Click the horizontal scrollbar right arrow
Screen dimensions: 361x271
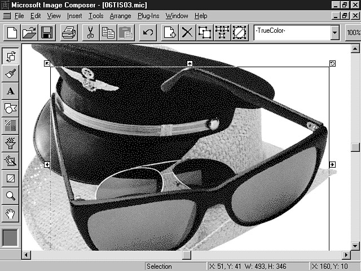point(345,256)
